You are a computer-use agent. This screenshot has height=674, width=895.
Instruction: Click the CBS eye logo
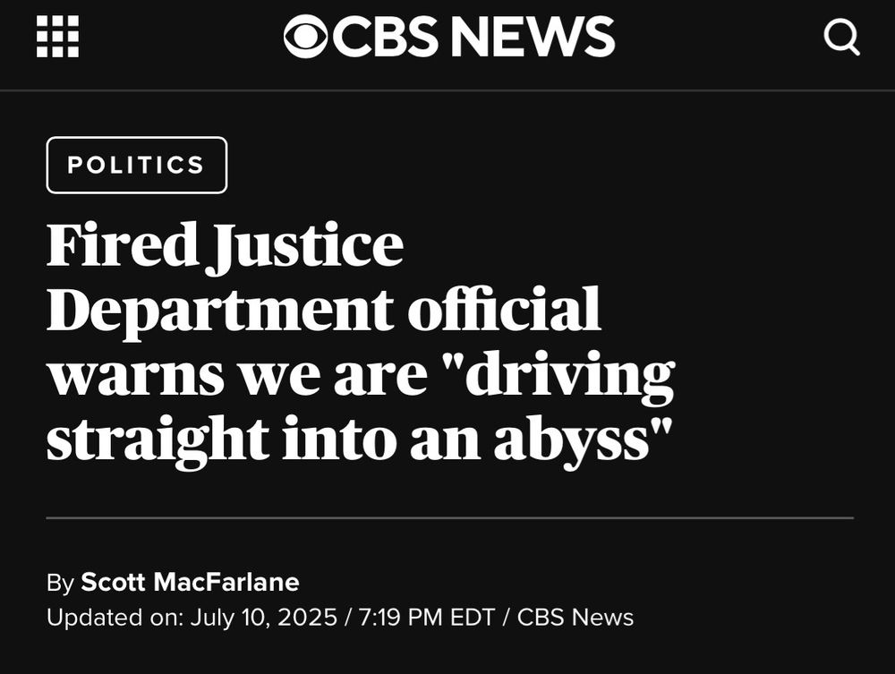(305, 37)
